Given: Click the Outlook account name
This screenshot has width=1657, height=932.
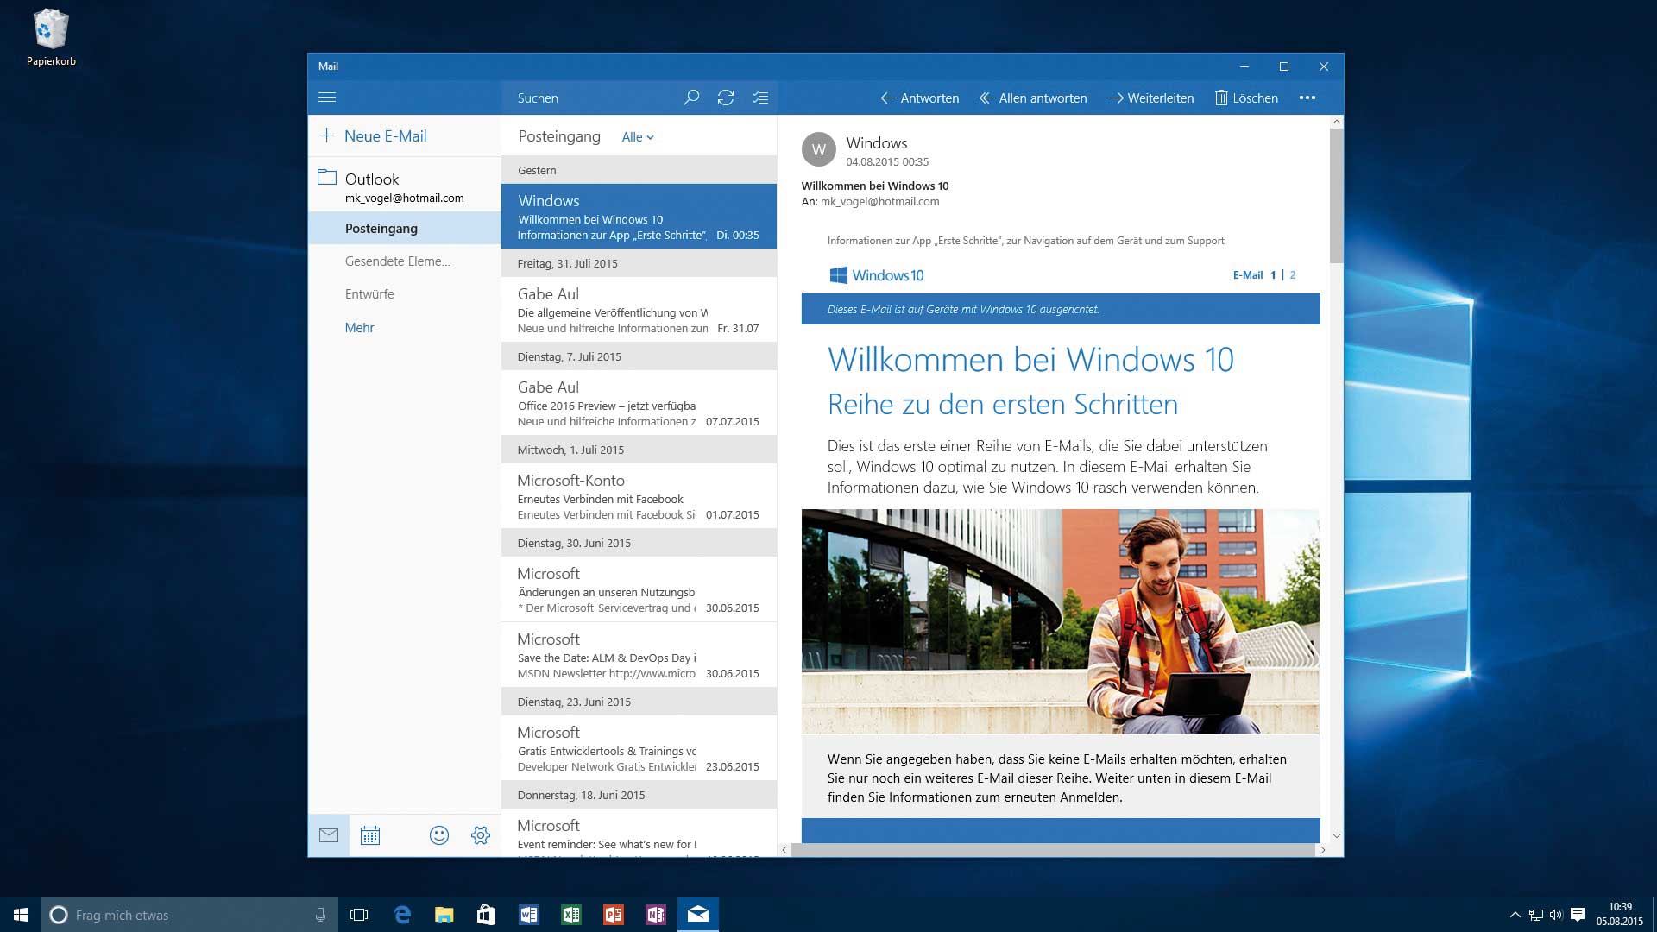Looking at the screenshot, I should (x=372, y=179).
